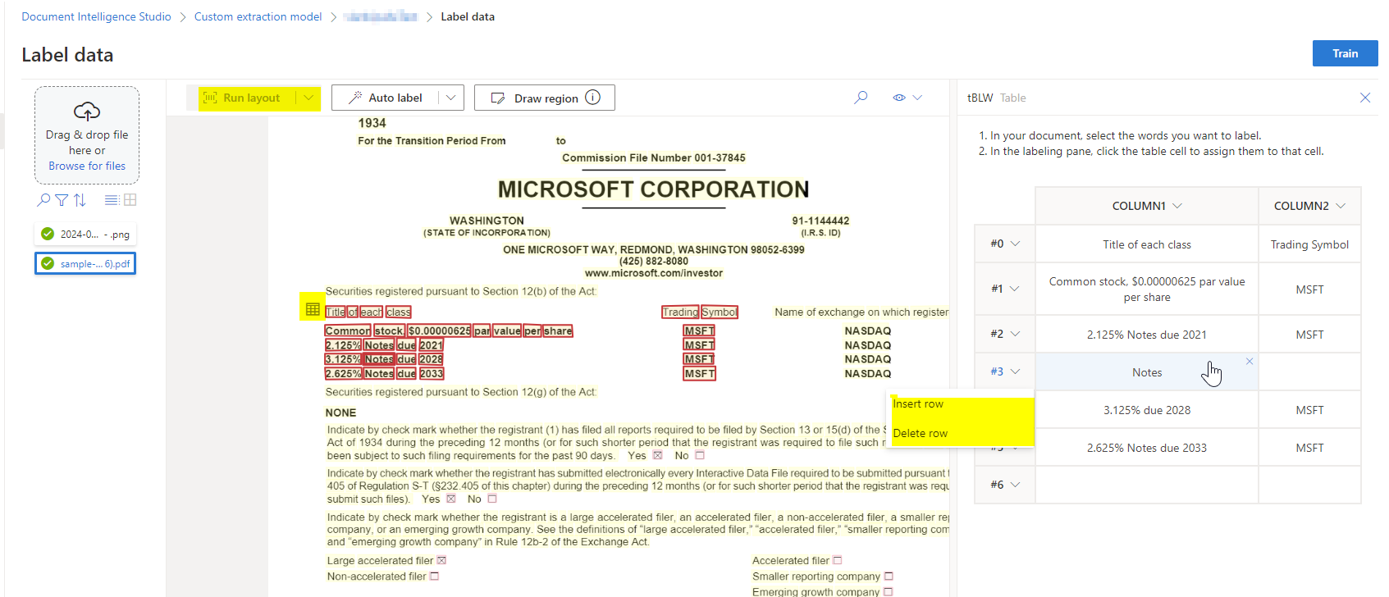Select cell '3.125% due 2028'
Image resolution: width=1389 pixels, height=597 pixels.
(1147, 410)
